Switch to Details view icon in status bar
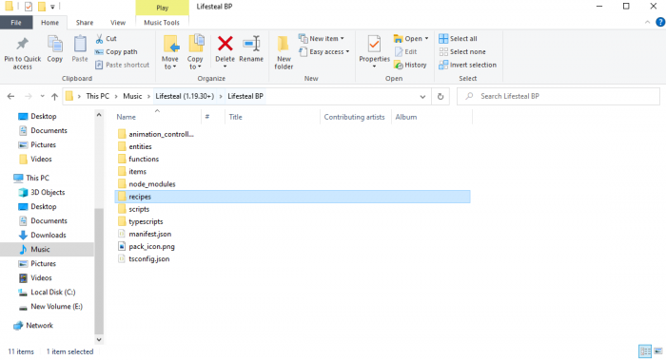666x360 pixels. pos(645,351)
